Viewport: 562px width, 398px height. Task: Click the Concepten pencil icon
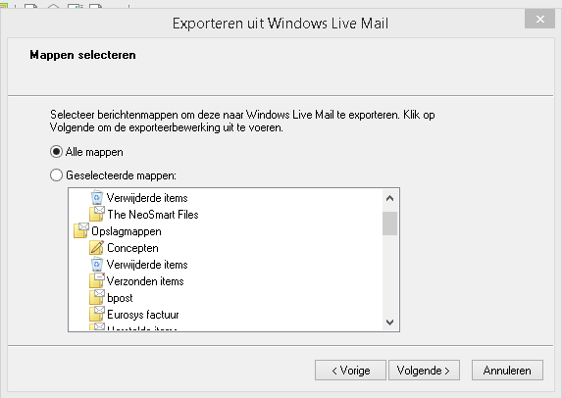pyautogui.click(x=96, y=248)
